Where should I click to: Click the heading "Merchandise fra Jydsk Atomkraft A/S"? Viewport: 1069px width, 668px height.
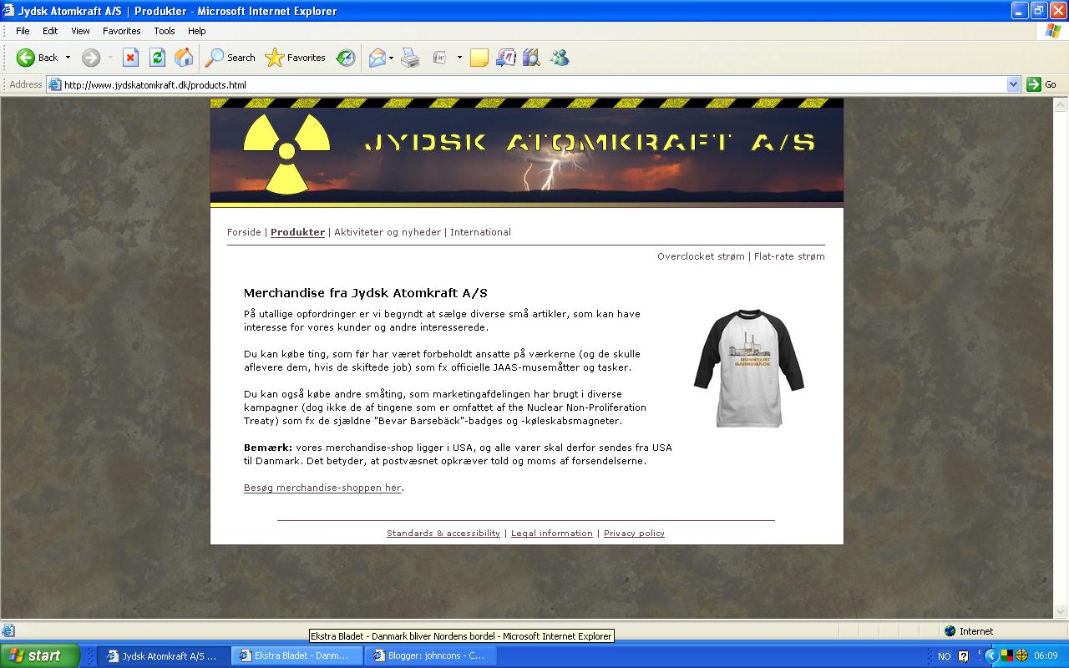366,293
